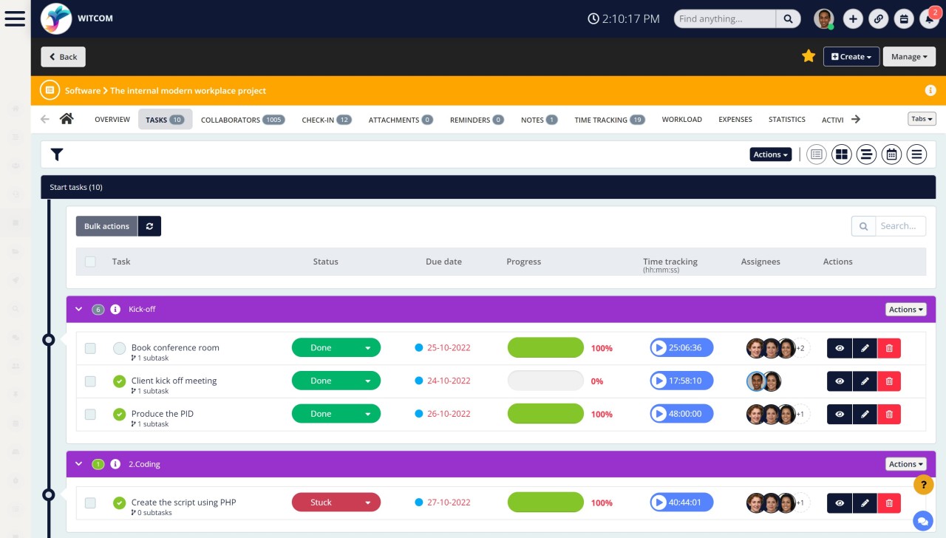Switch to the grid view of tasks
This screenshot has width=946, height=538.
pos(841,154)
